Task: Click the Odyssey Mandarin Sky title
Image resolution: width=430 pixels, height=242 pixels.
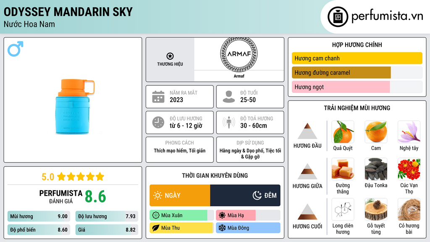Action: coord(68,12)
